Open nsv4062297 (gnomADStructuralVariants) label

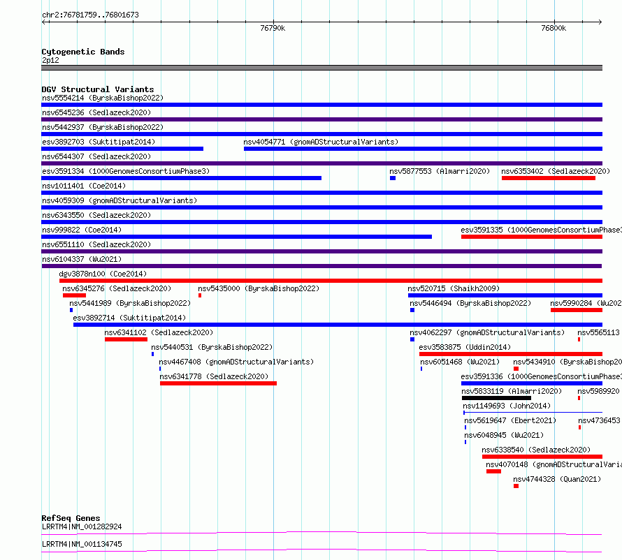[487, 332]
